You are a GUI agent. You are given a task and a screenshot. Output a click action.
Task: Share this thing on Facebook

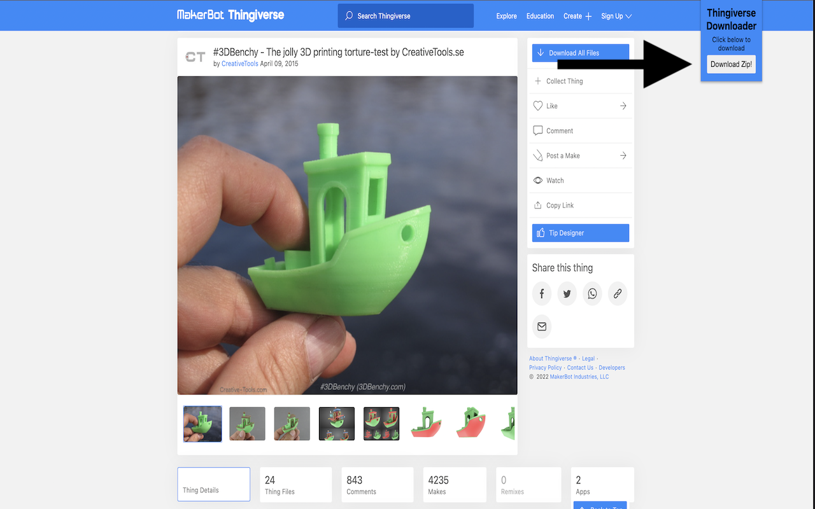[x=542, y=293]
